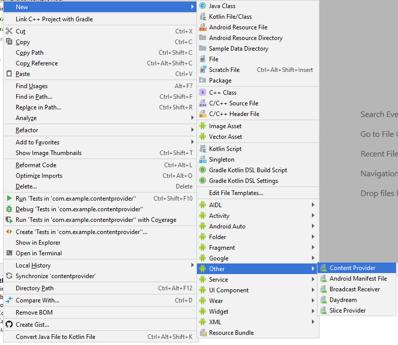Expand the Local History submenu arrow

(x=192, y=265)
